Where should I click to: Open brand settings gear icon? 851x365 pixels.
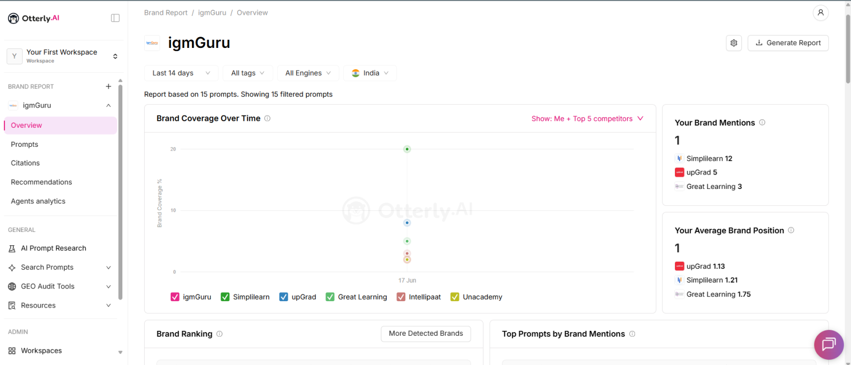[734, 43]
